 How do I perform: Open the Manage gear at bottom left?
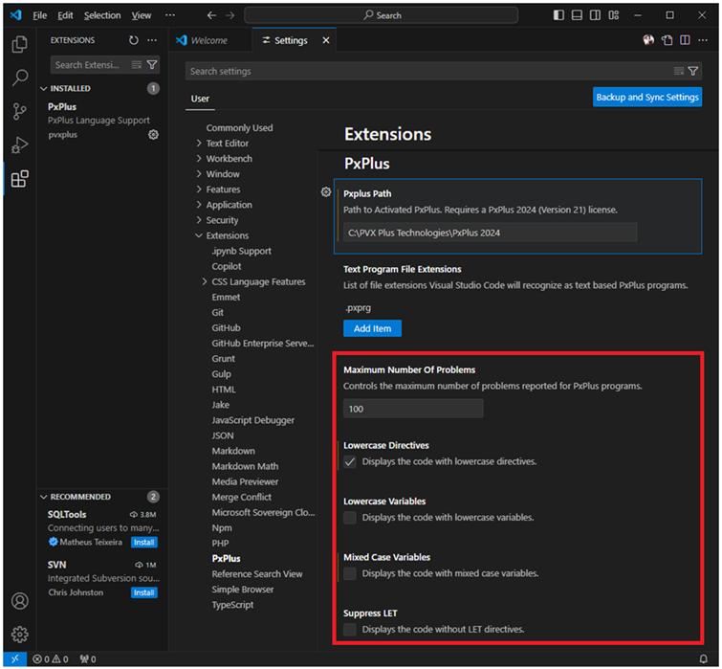(19, 634)
